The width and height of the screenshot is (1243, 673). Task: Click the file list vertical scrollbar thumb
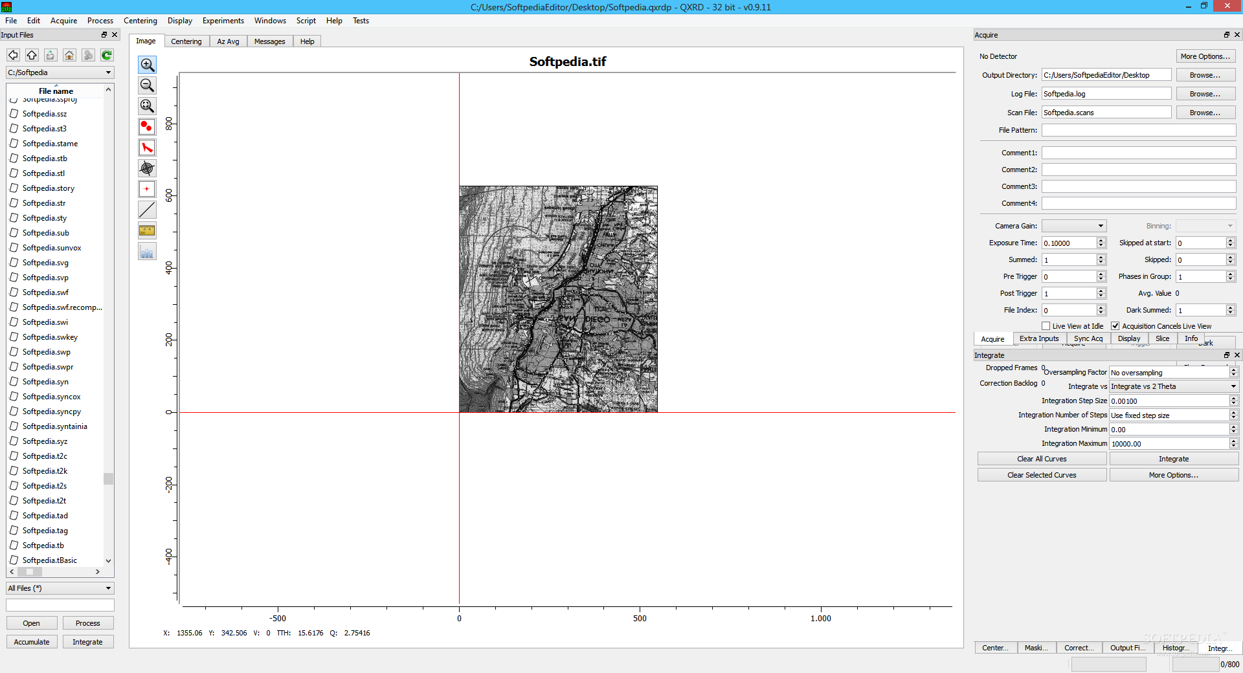point(108,479)
